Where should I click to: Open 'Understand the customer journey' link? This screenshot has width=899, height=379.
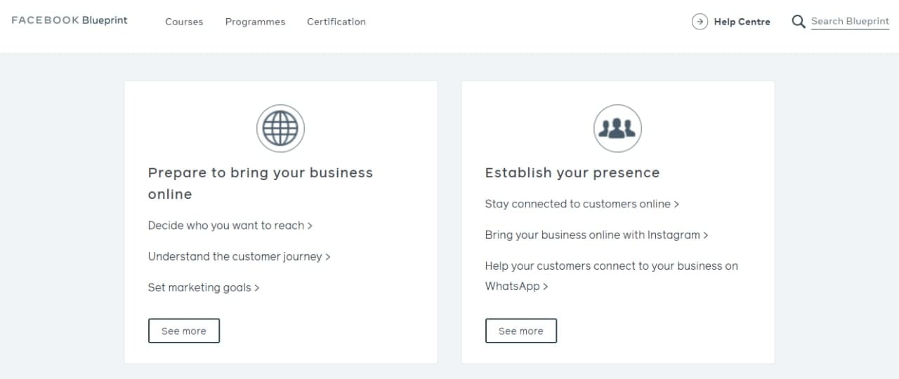pyautogui.click(x=239, y=256)
